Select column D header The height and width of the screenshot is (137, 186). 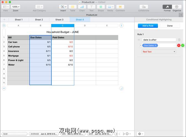pyautogui.click(x=85, y=26)
